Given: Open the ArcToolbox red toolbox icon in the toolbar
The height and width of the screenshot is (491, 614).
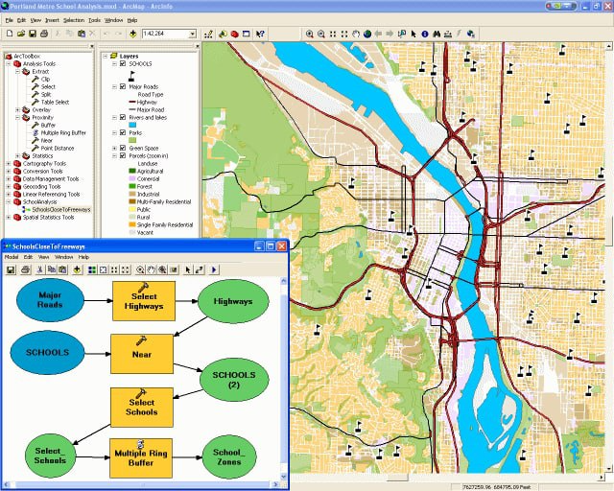Looking at the screenshot, I should click(x=234, y=35).
